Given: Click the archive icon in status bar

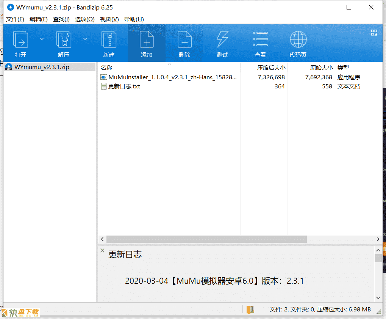Looking at the screenshot, I should click(x=250, y=310).
